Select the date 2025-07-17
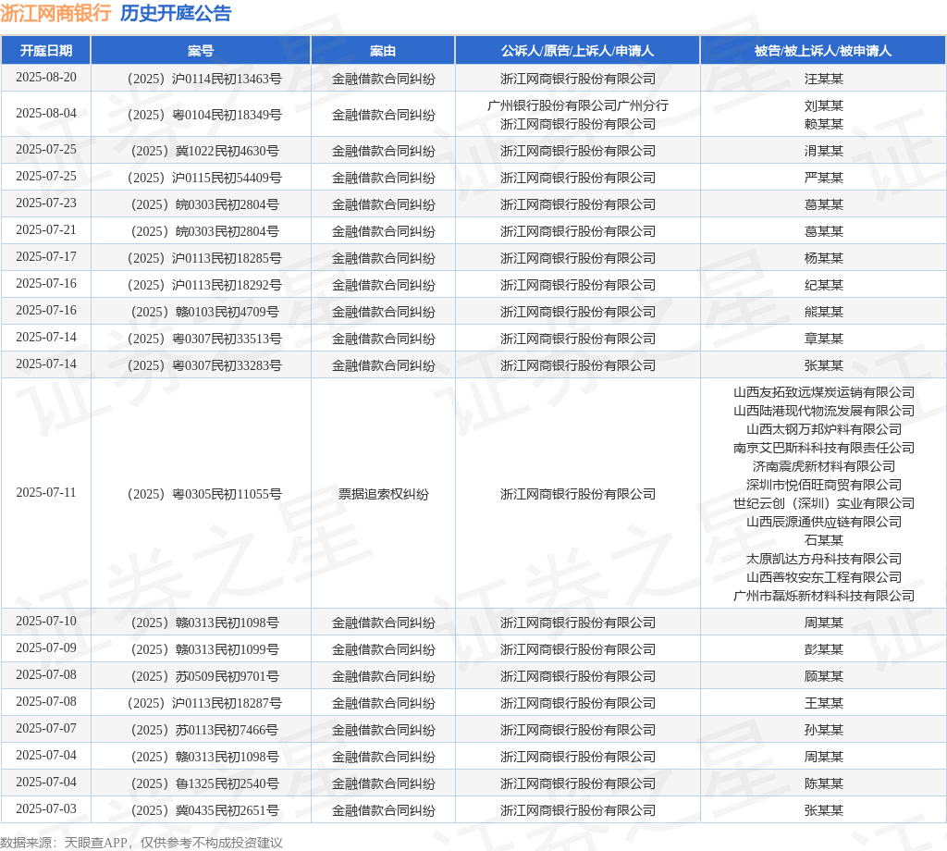Screen dimensions: 947x851 [x=46, y=257]
